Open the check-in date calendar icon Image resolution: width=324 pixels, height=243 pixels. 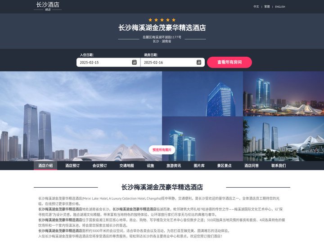134,62
